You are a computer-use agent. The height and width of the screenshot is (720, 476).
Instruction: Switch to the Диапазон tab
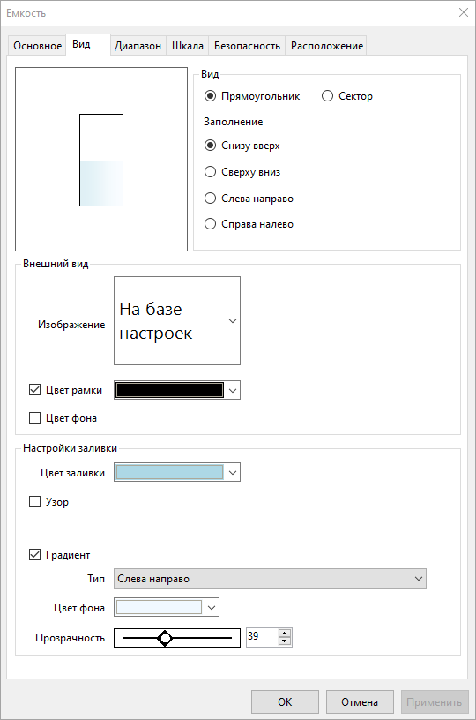coord(138,46)
